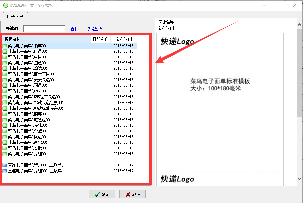
Task: Click the icon of 菜鸟电子面单\百世汇通001 row
Action: 5,74
